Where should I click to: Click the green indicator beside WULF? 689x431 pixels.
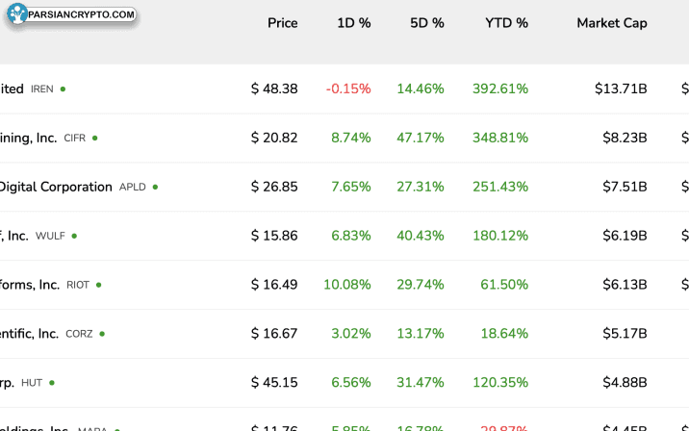(x=74, y=236)
